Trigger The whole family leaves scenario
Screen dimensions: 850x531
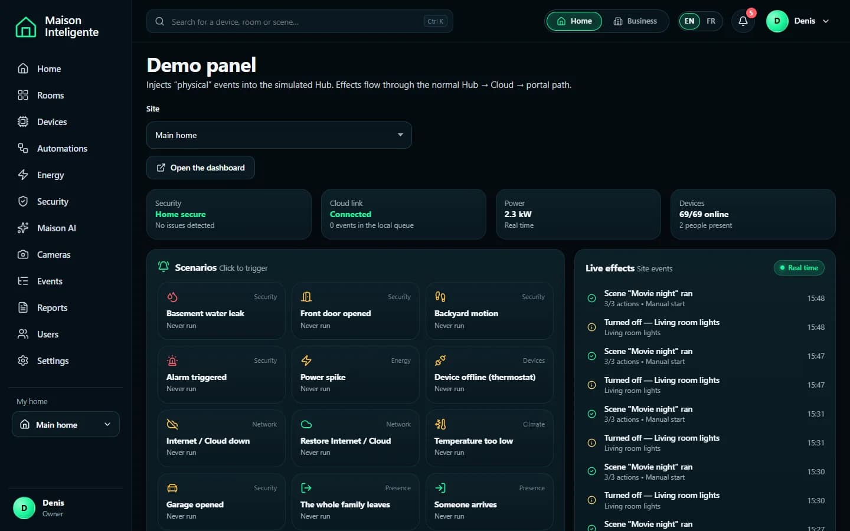point(355,502)
